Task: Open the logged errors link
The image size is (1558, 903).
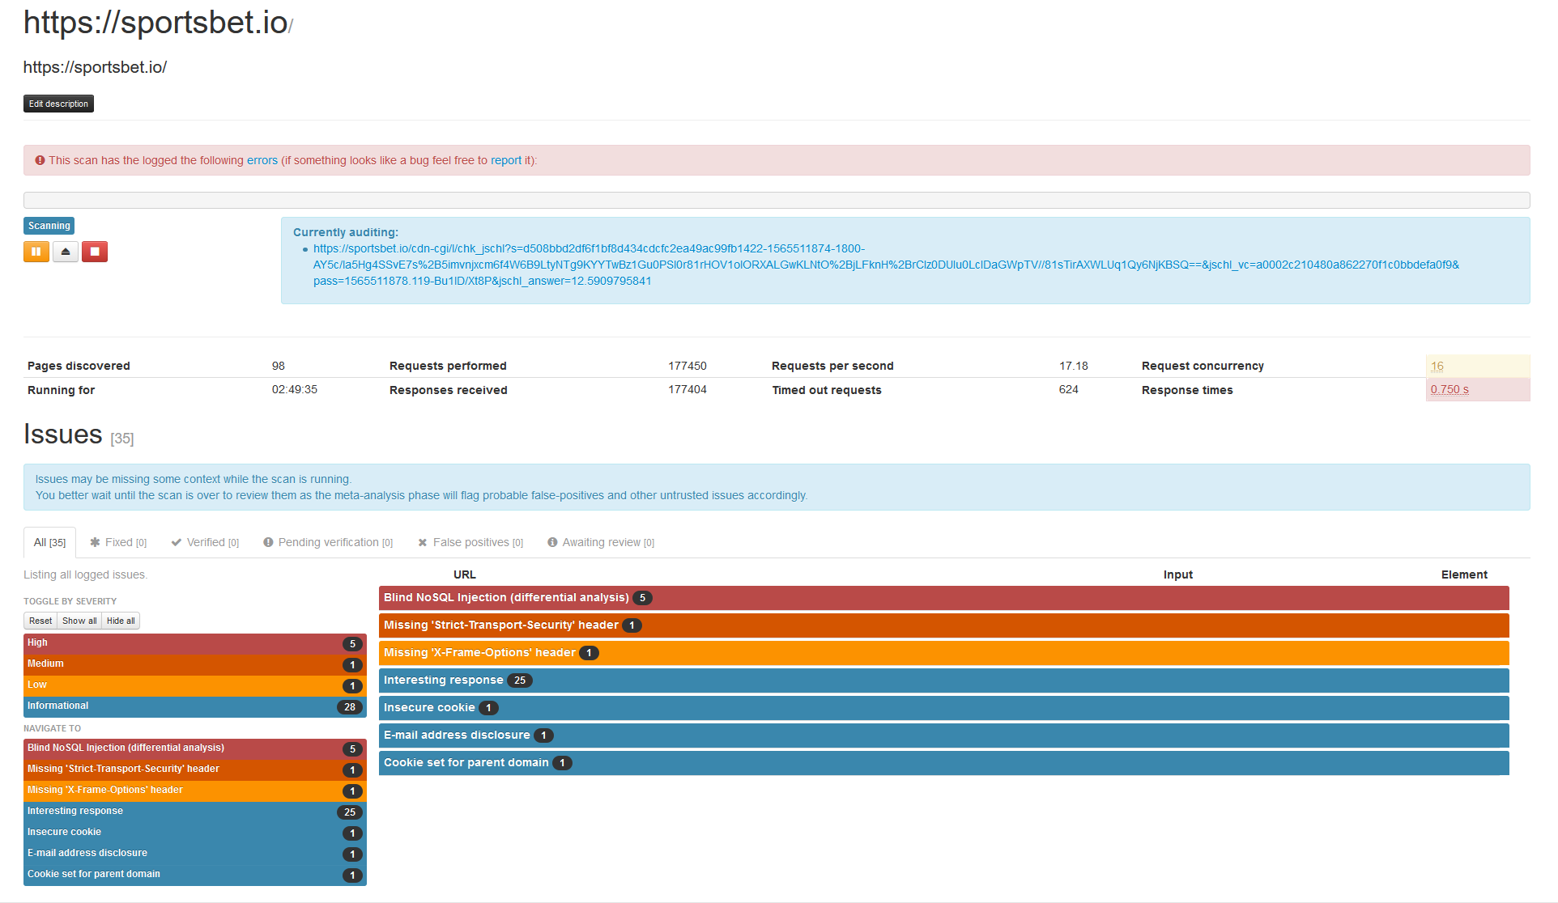Action: coord(262,160)
